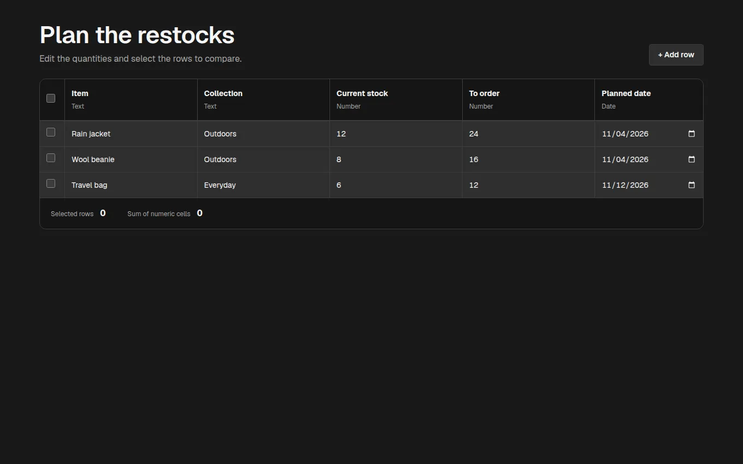Click to-order value 16 for Wool beanie
This screenshot has height=464, width=743.
tap(528, 159)
